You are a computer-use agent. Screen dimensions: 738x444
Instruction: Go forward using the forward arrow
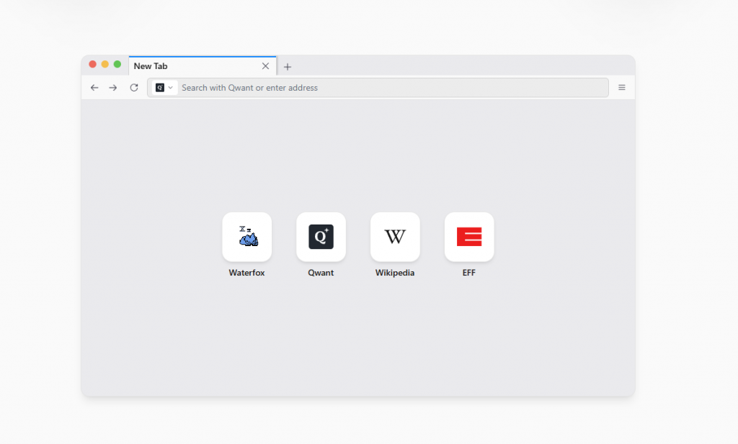click(x=113, y=88)
